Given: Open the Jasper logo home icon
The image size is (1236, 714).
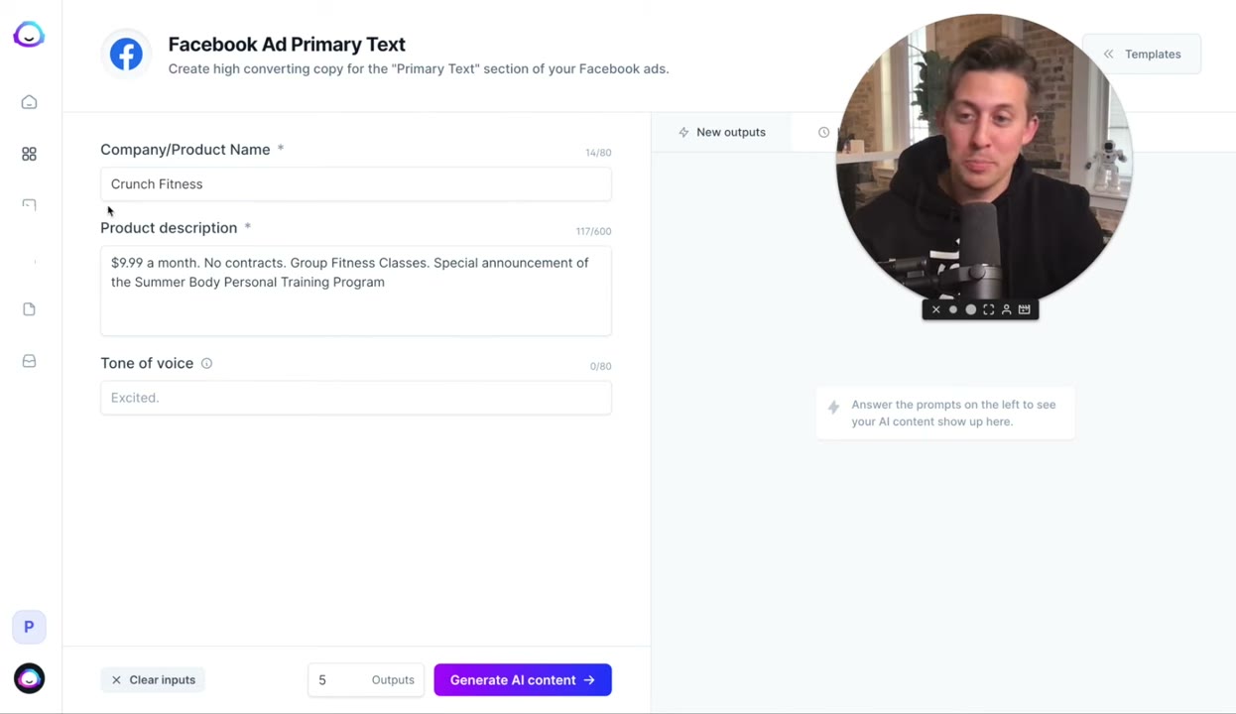Looking at the screenshot, I should pyautogui.click(x=29, y=35).
